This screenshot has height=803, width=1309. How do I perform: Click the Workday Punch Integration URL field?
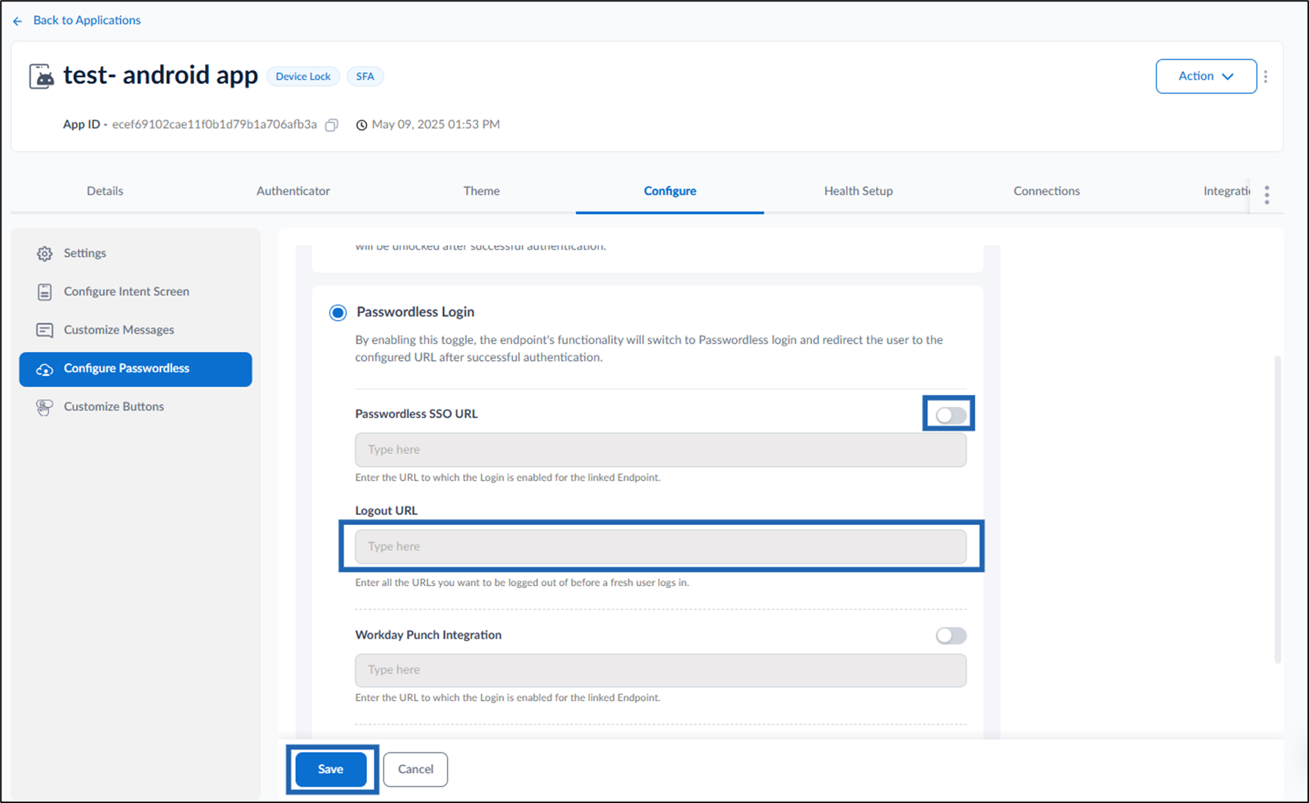(660, 670)
